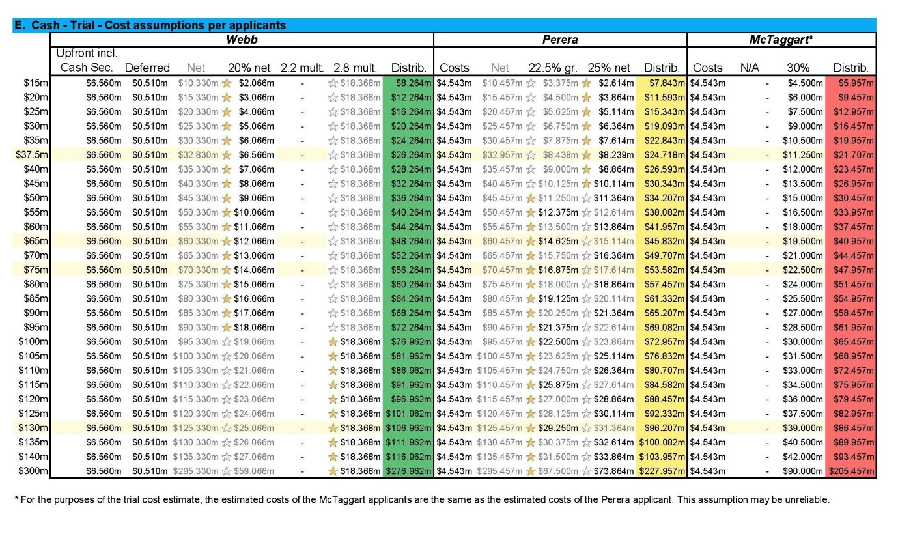This screenshot has width=898, height=534.
Task: Select the gold star beside $8.239m
Action: point(586,155)
